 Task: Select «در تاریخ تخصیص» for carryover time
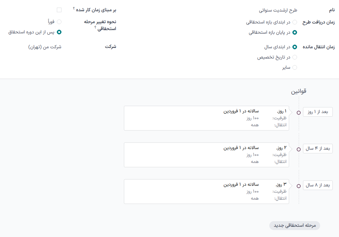tap(294, 57)
